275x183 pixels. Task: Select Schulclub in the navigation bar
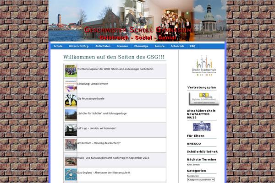point(177,46)
